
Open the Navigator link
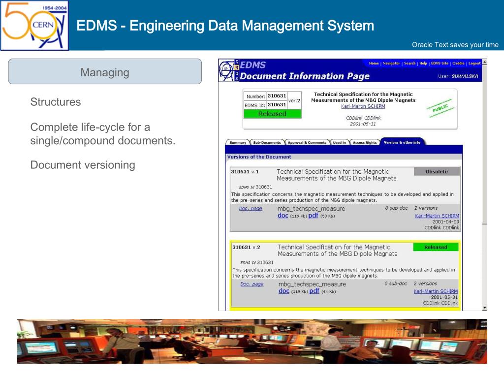pos(391,63)
